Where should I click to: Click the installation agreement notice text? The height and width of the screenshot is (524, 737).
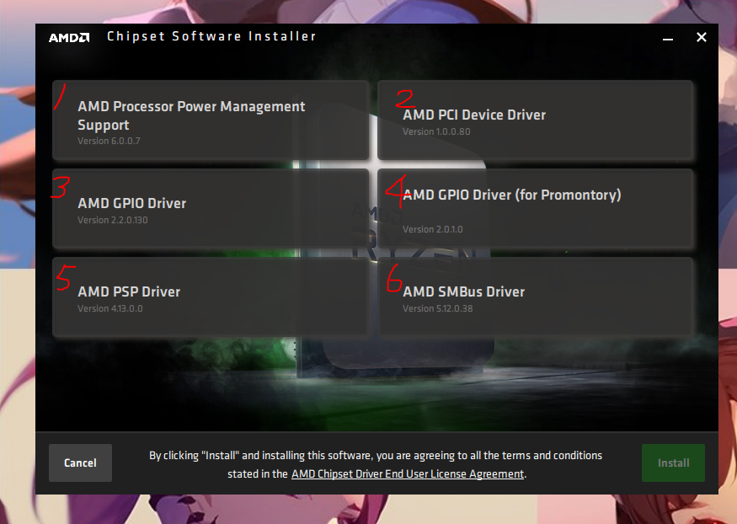pos(376,455)
